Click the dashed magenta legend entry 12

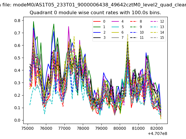pyautogui.click(x=156, y=21)
